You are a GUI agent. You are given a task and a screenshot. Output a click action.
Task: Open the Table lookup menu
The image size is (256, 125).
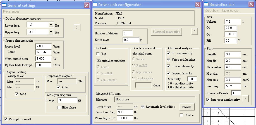pyautogui.click(x=231, y=11)
